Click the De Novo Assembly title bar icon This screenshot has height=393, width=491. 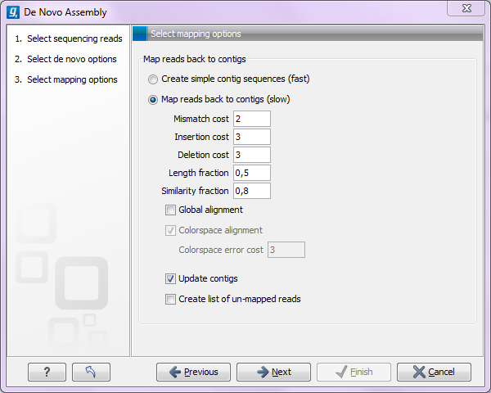13,13
